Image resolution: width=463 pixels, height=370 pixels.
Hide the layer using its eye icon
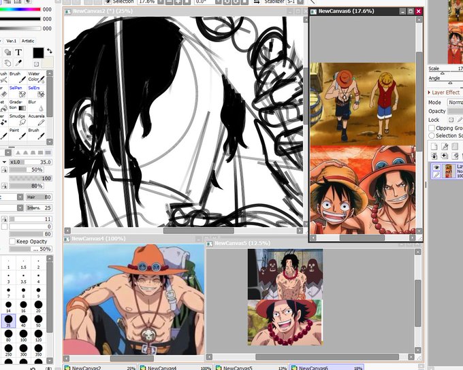click(x=436, y=167)
